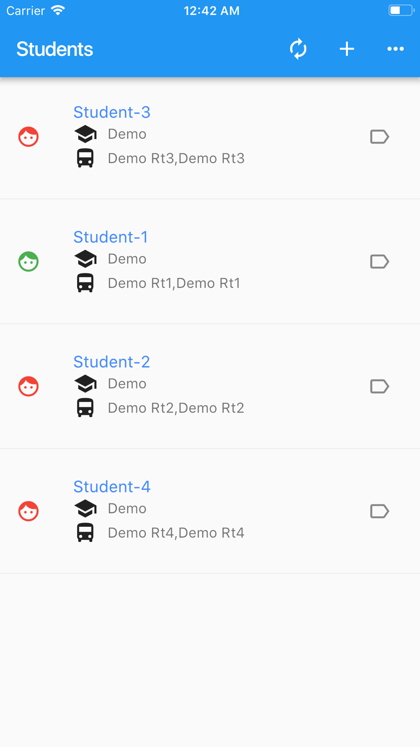Tap the refresh icon in header
Image resolution: width=420 pixels, height=747 pixels.
(298, 49)
